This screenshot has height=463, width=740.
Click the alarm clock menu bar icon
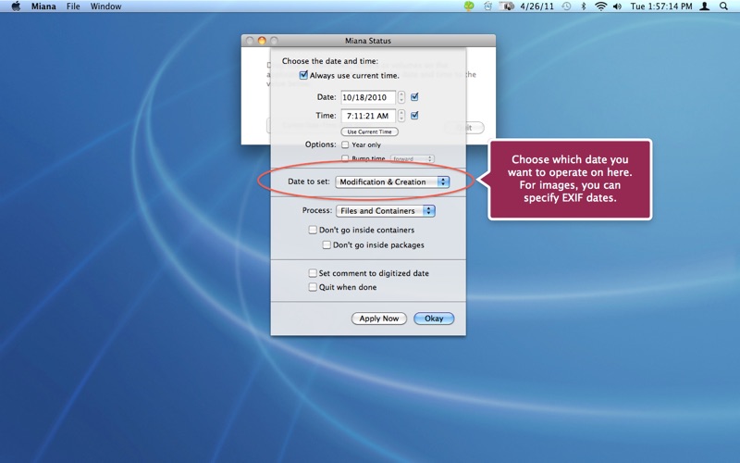click(487, 6)
